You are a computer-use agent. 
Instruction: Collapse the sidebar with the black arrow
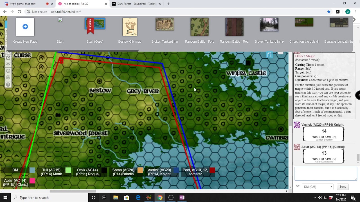tap(358, 95)
